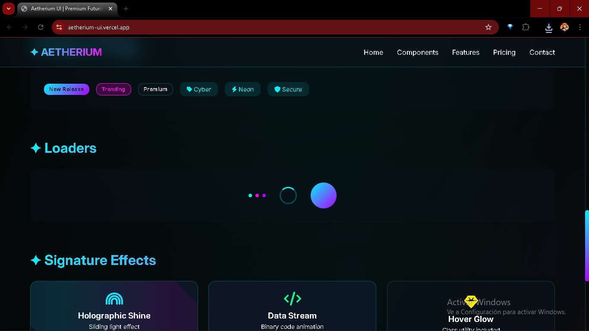Click the Cyber tag badge

(x=199, y=89)
